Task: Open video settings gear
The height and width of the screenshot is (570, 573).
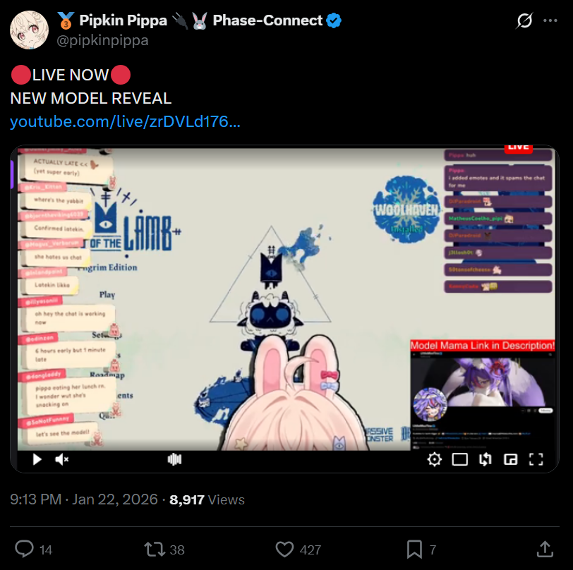Action: [434, 459]
